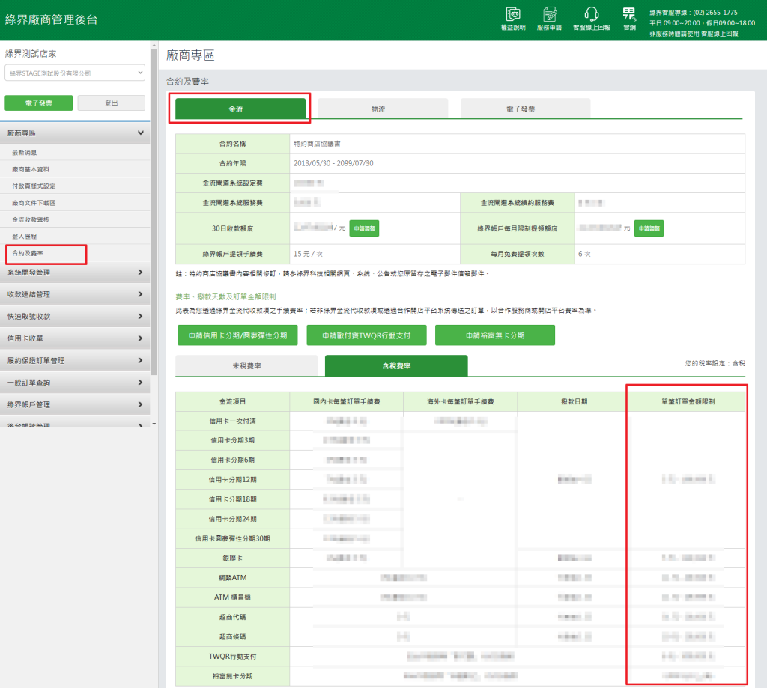The image size is (767, 688).
Task: Click the 信用卡圓夢彈性分期30期 row label
Action: pyautogui.click(x=232, y=538)
